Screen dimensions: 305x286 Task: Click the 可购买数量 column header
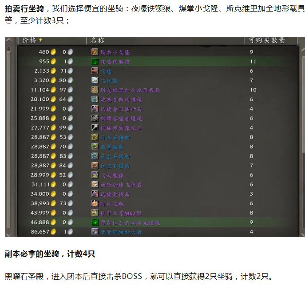(266, 40)
